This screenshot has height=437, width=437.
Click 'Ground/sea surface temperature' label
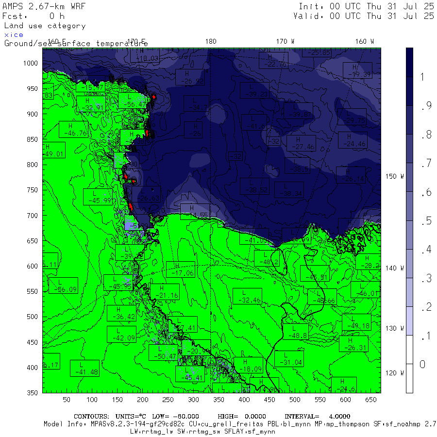click(76, 44)
